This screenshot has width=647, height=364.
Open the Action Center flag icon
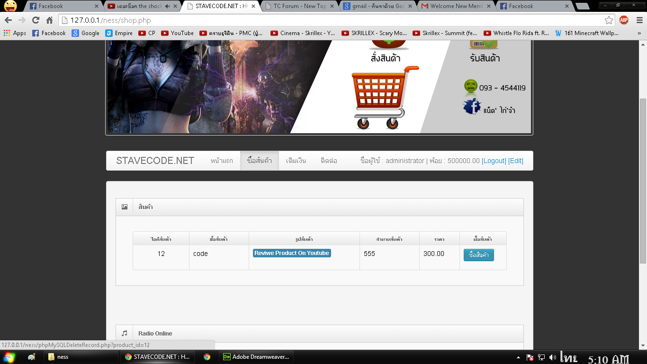530,357
